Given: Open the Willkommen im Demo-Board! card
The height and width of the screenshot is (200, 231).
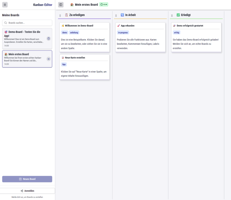Looking at the screenshot, I should pyautogui.click(x=85, y=37).
